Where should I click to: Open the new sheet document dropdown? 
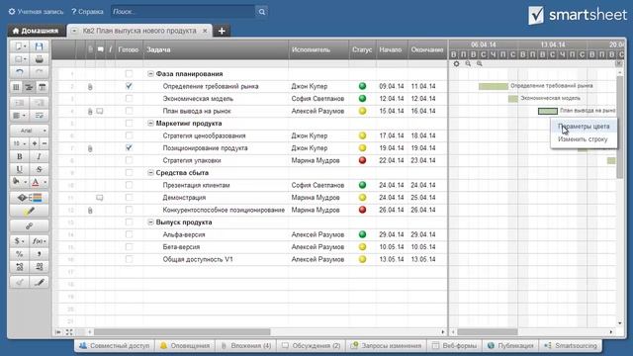pyautogui.click(x=19, y=46)
